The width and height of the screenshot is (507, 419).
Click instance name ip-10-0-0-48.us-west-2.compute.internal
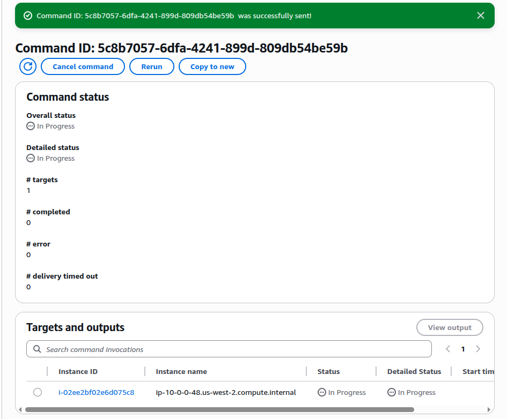pos(226,393)
